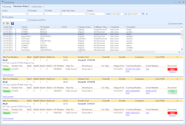Click green 1/1 received indicator for part 2214228
The width and height of the screenshot is (186, 125).
[x=172, y=91]
